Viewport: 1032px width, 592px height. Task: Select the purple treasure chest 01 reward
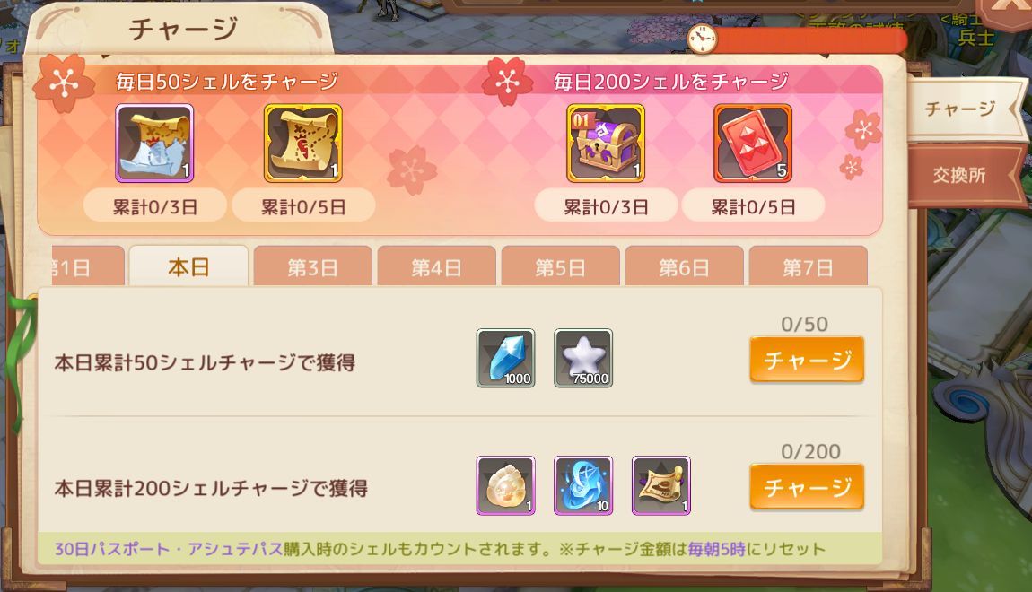pyautogui.click(x=606, y=143)
